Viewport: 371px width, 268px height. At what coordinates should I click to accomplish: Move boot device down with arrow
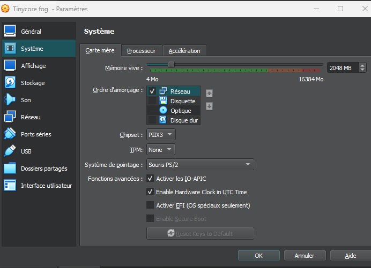(209, 106)
